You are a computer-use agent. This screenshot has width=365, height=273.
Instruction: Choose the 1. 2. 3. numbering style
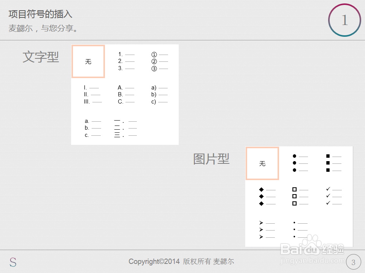126,61
